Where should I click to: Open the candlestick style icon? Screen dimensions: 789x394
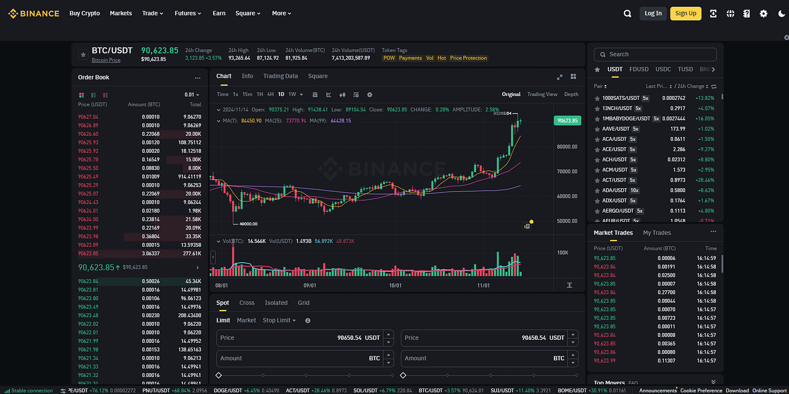342,95
